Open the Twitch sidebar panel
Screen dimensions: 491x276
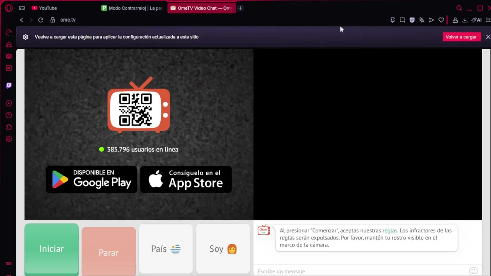[x=9, y=85]
